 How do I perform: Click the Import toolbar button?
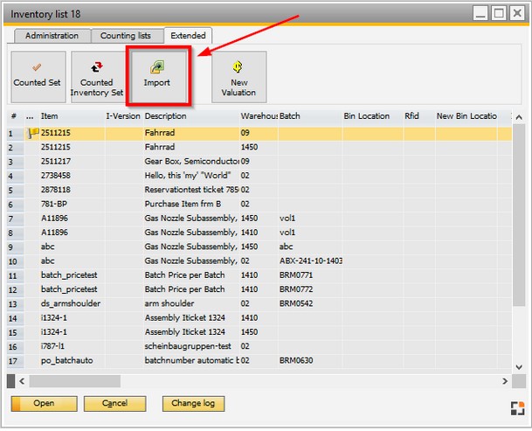pyautogui.click(x=156, y=75)
